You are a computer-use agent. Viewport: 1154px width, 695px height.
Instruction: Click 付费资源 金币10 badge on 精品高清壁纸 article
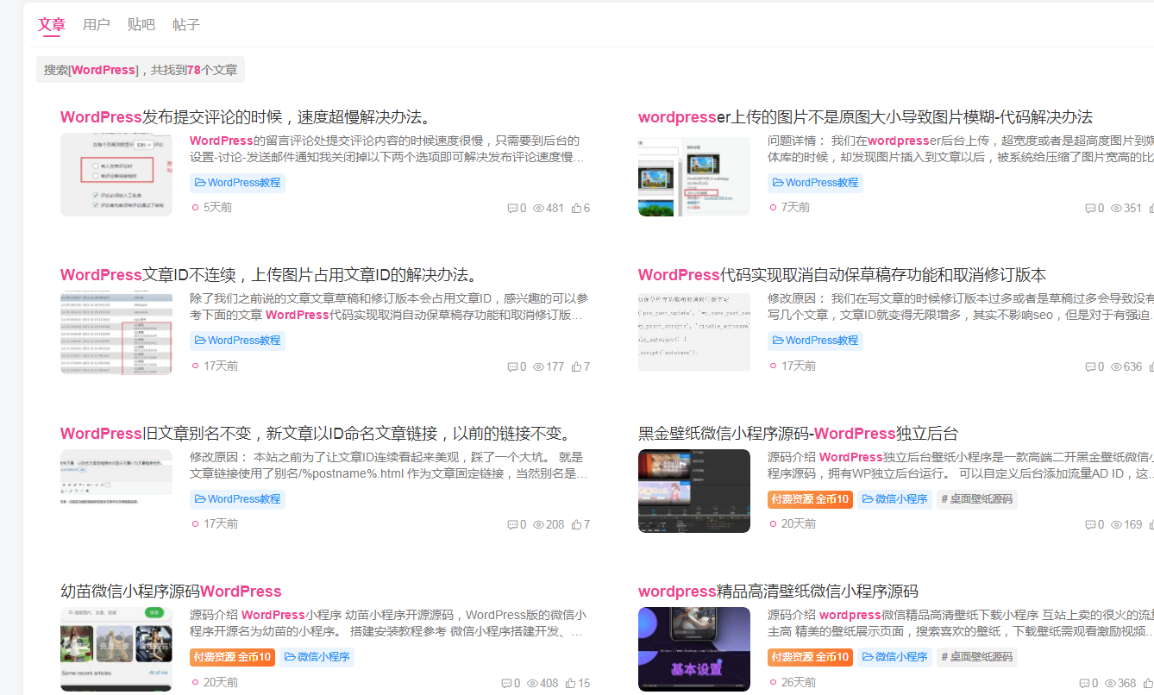point(810,657)
